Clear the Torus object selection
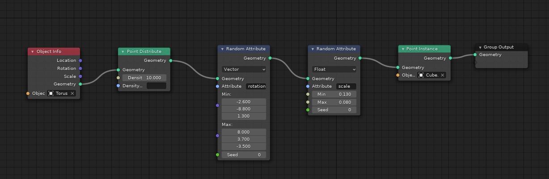The height and width of the screenshot is (179, 549). pos(72,94)
